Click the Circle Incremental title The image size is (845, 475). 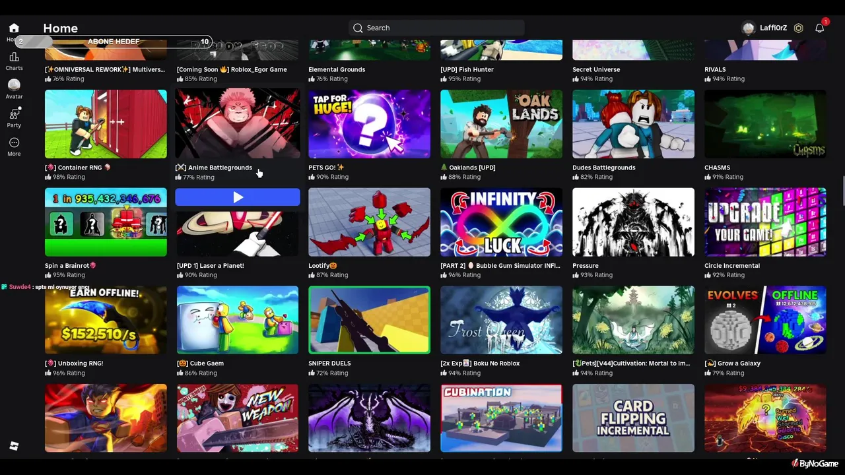[732, 265]
